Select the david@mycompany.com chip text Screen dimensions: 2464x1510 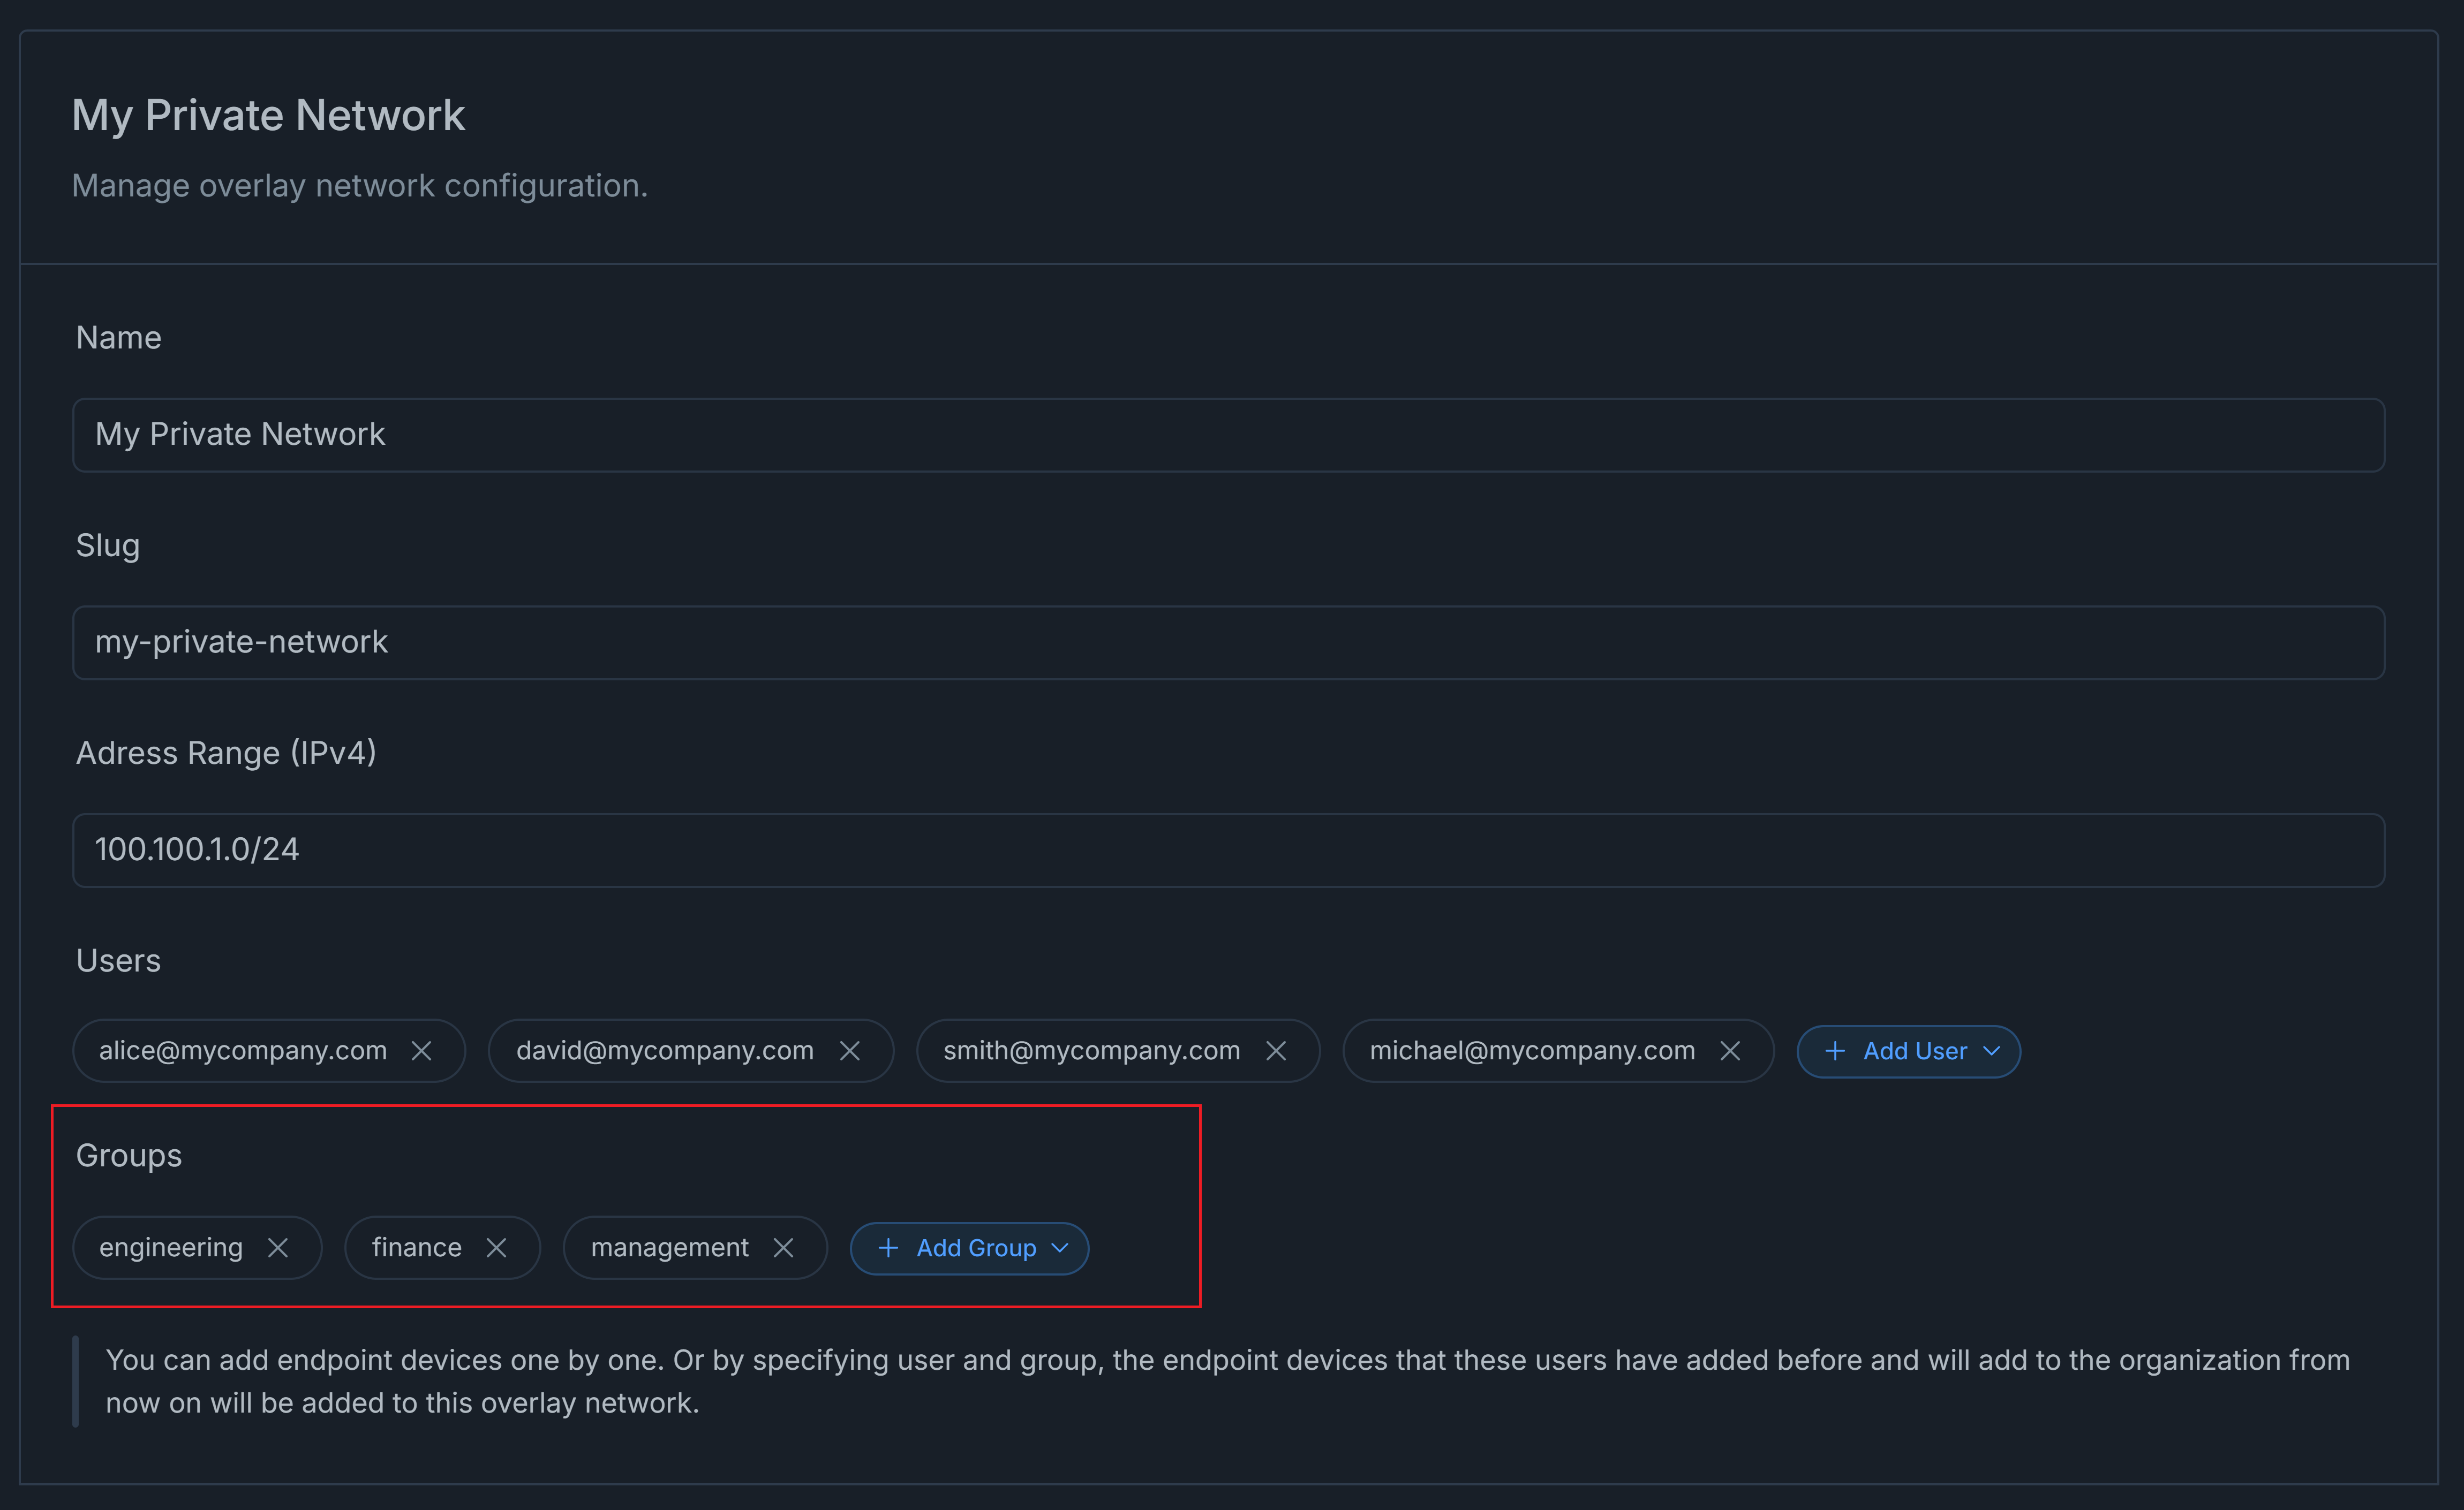click(665, 1050)
